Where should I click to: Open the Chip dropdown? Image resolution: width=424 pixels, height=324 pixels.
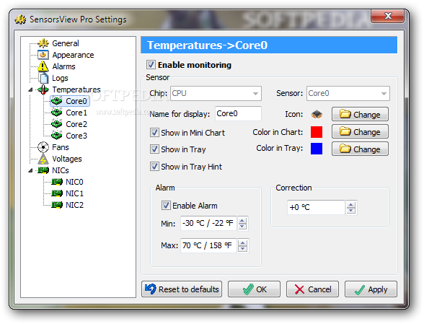pyautogui.click(x=255, y=94)
